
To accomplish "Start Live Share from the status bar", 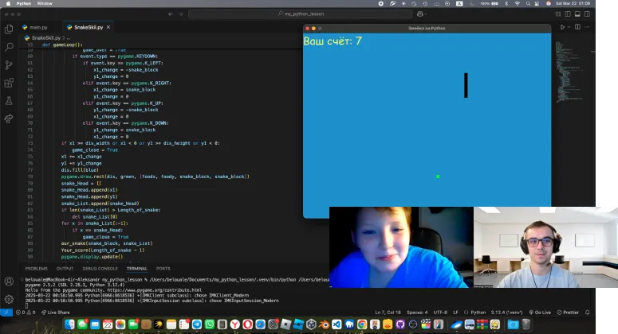I will (x=56, y=313).
